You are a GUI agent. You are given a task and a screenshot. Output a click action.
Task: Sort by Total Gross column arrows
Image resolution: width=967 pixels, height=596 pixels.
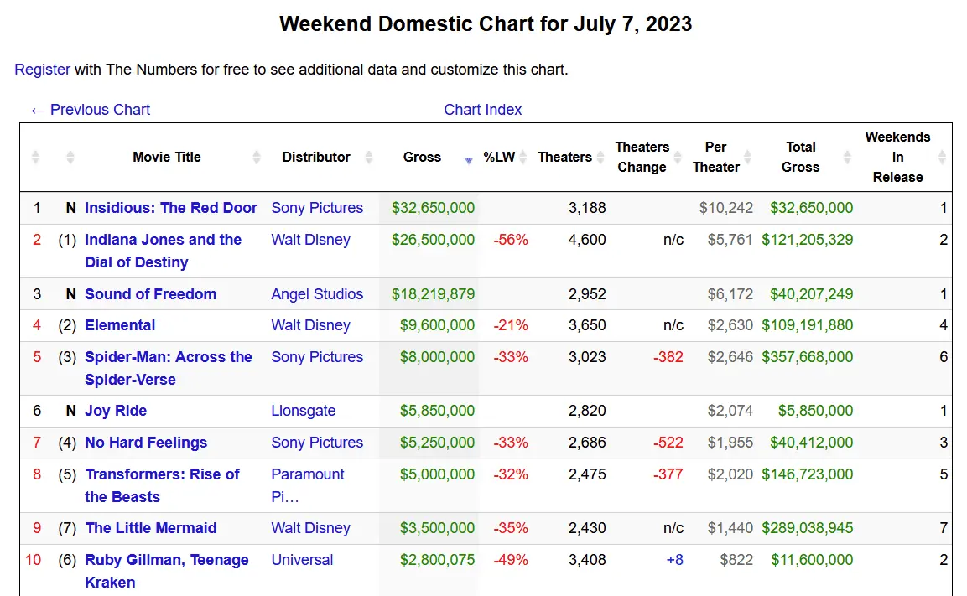[x=847, y=158]
